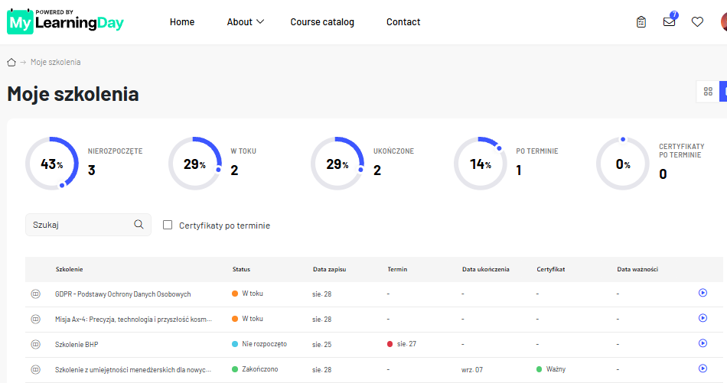Toggle the Certyfikaty po terminie checkbox
The width and height of the screenshot is (727, 383).
pyautogui.click(x=168, y=225)
